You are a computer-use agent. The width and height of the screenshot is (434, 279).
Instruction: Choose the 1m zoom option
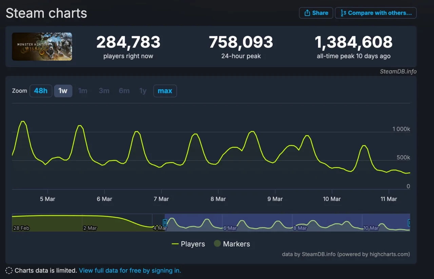click(83, 91)
